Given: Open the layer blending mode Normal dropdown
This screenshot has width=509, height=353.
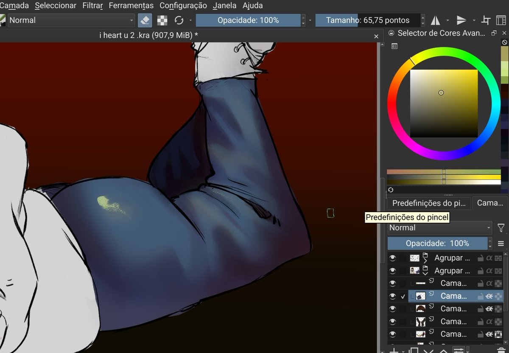Looking at the screenshot, I should [x=439, y=227].
